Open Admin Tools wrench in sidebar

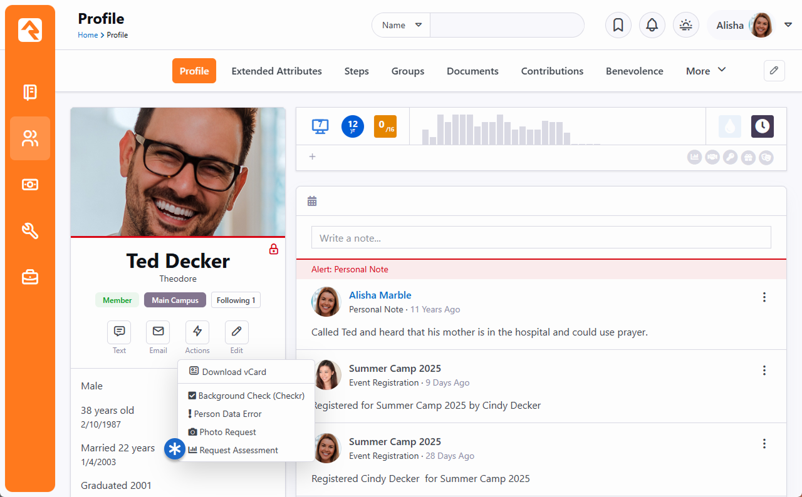click(30, 231)
